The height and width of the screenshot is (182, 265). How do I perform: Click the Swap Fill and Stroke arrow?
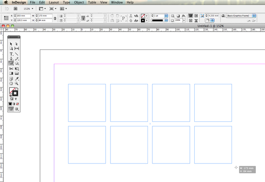pos(17,88)
